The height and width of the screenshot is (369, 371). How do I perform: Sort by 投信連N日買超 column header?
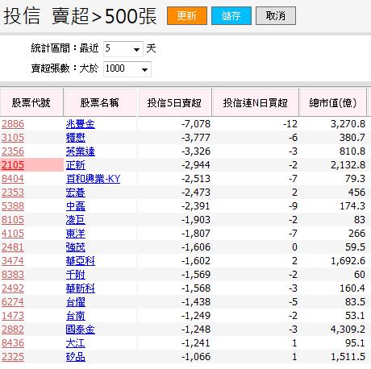[x=255, y=102]
